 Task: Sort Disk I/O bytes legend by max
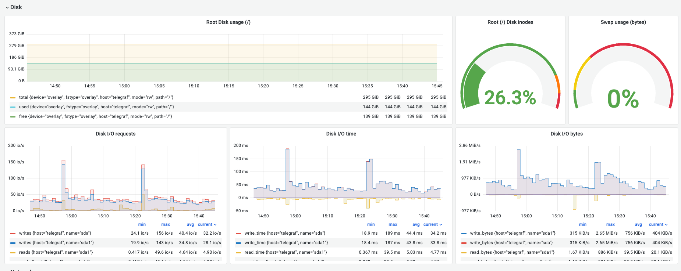point(610,224)
